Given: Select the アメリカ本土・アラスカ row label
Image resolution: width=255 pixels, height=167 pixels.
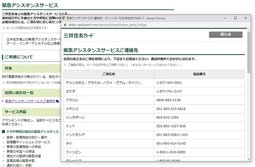Looking at the screenshot, I should pos(103,83).
